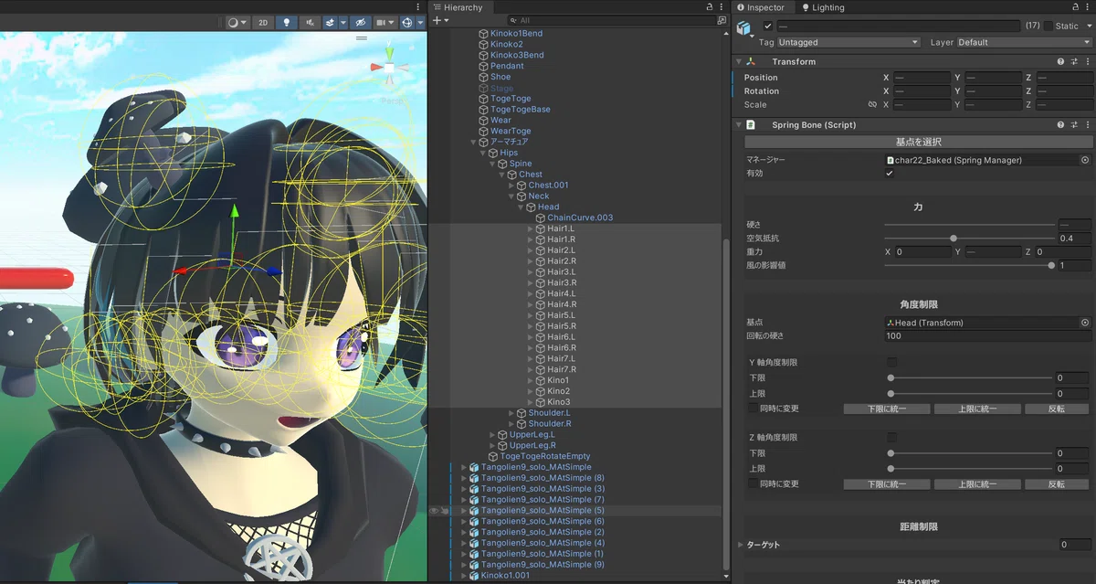Image resolution: width=1096 pixels, height=584 pixels.
Task: Click 反転 button in Y axis section
Action: coord(1057,409)
